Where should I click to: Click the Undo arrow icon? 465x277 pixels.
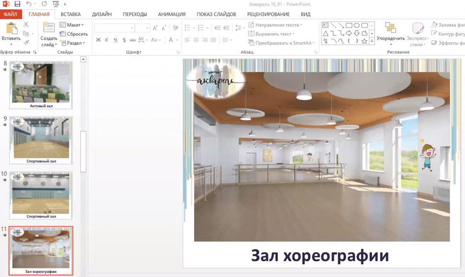pyautogui.click(x=29, y=4)
